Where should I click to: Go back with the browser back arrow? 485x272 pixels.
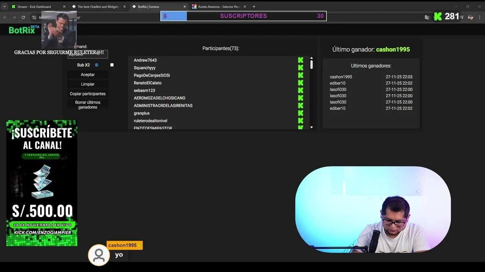[5, 17]
